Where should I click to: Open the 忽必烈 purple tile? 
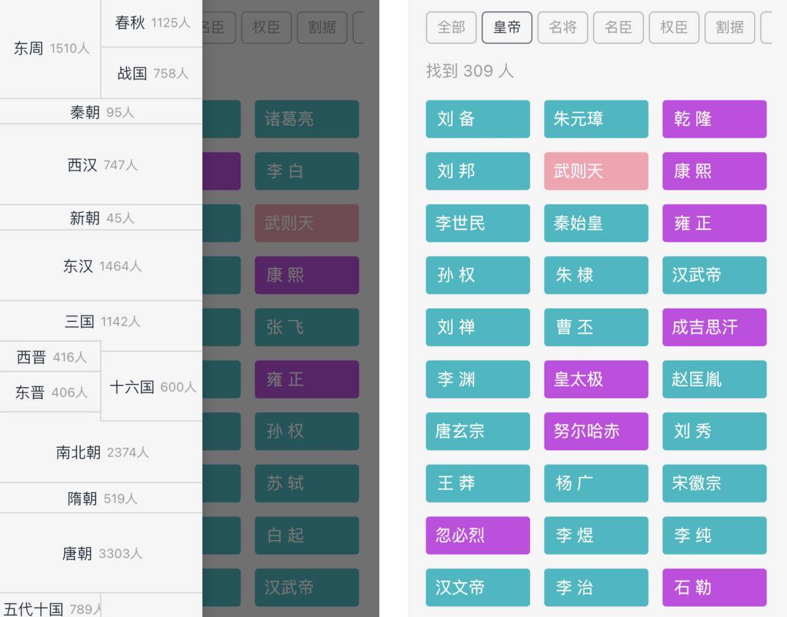pos(477,535)
